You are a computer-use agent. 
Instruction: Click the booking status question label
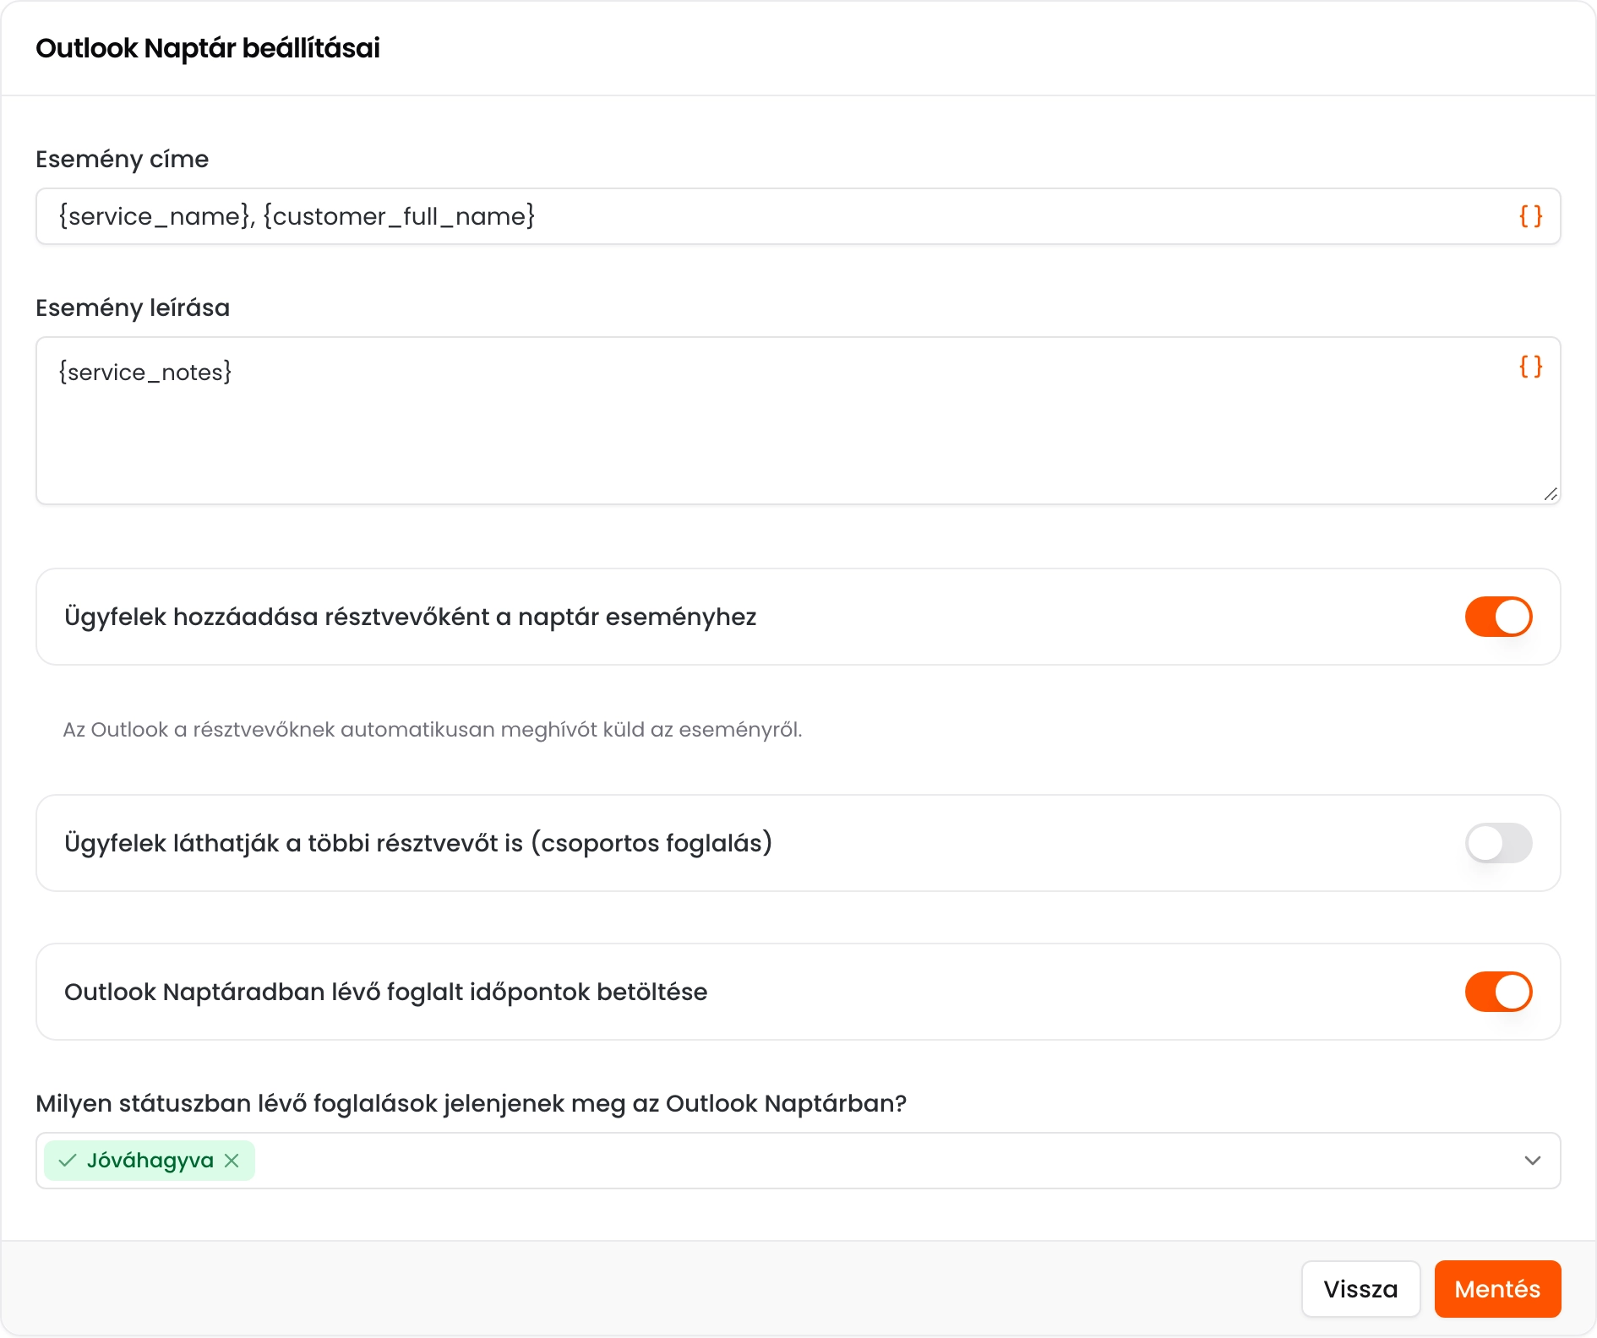471,1103
